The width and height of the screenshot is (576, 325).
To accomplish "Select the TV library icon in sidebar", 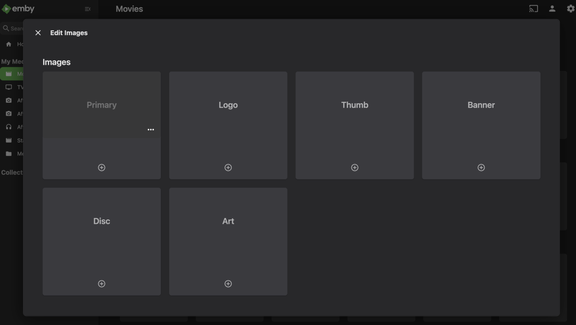I will [x=9, y=87].
